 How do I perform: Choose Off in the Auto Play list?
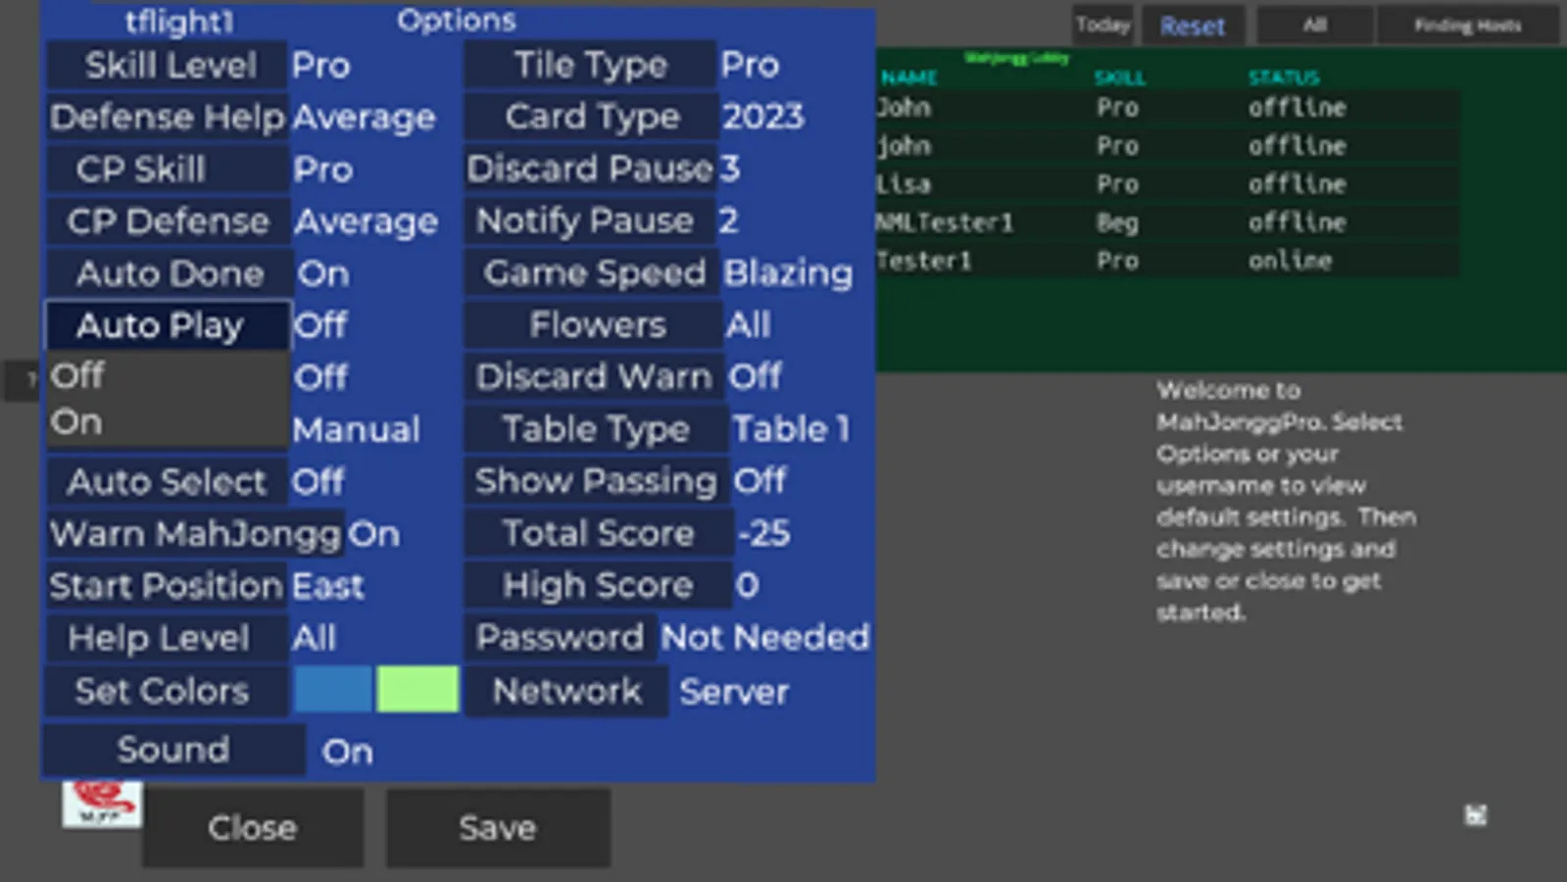click(167, 375)
